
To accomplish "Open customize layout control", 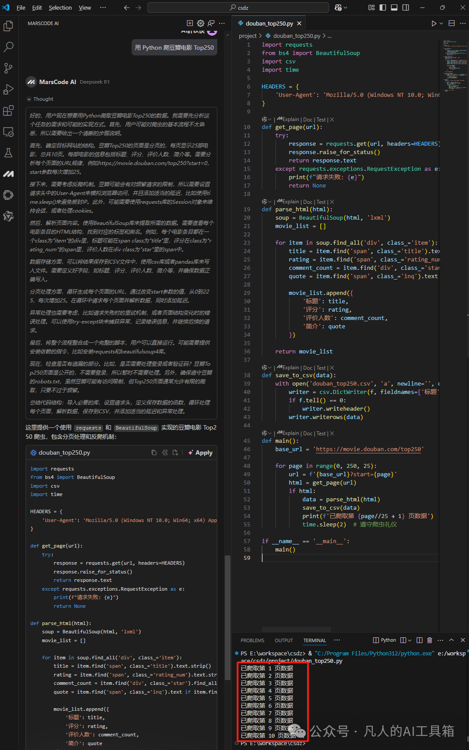I will pos(371,7).
